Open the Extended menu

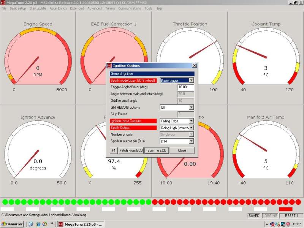(77, 8)
